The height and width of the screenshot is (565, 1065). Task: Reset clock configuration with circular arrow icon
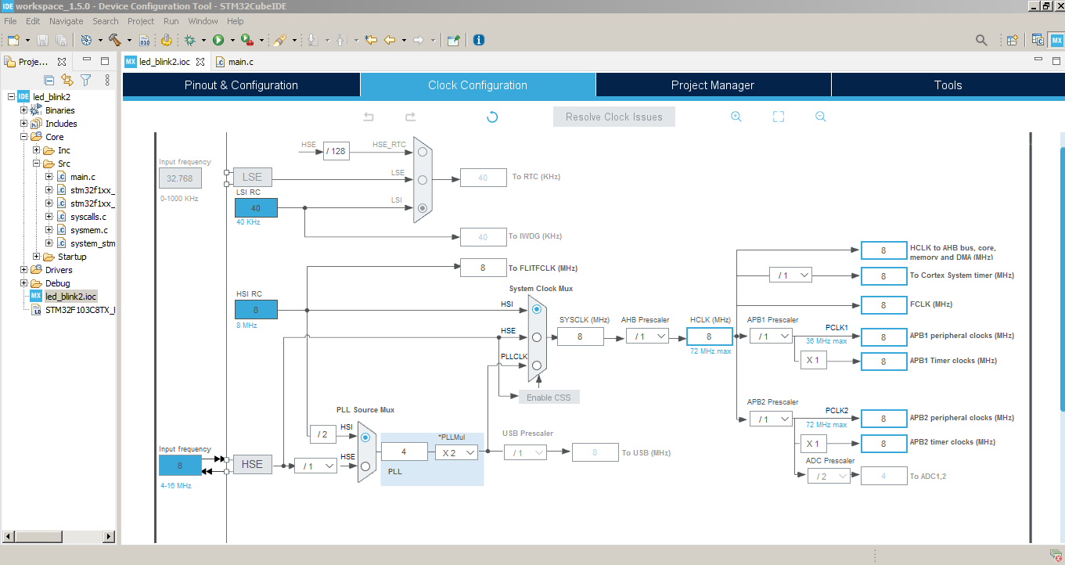click(x=491, y=116)
